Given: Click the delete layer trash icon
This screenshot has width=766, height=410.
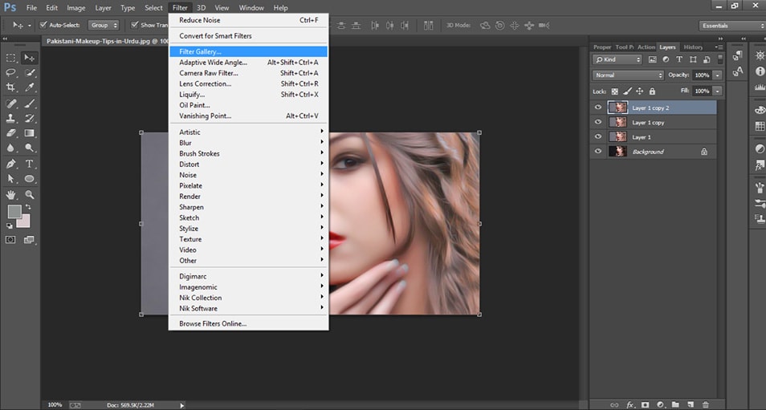Looking at the screenshot, I should tap(706, 404).
